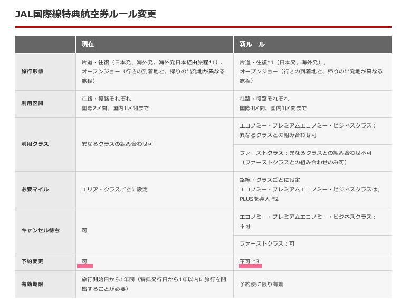
Task: Click the 予約変更 row label
Action: coord(32,261)
